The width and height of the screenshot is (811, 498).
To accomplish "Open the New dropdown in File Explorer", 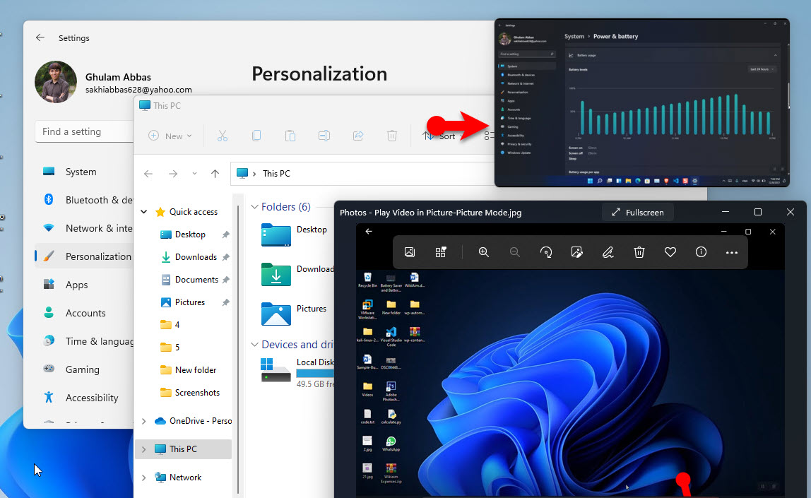I will (x=170, y=136).
